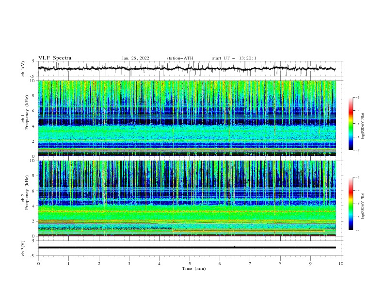Click the 'ch.3(V)' axis label
Image resolution: width=384 pixels, height=296 pixels.
[x=23, y=248]
